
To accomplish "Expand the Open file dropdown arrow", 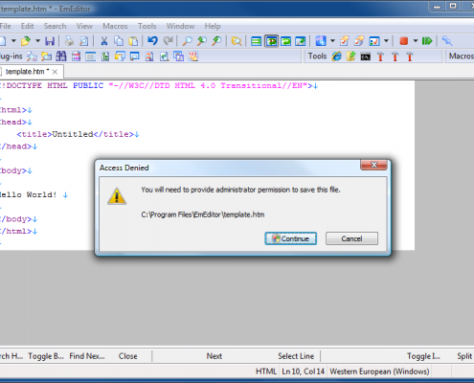I will (37, 41).
